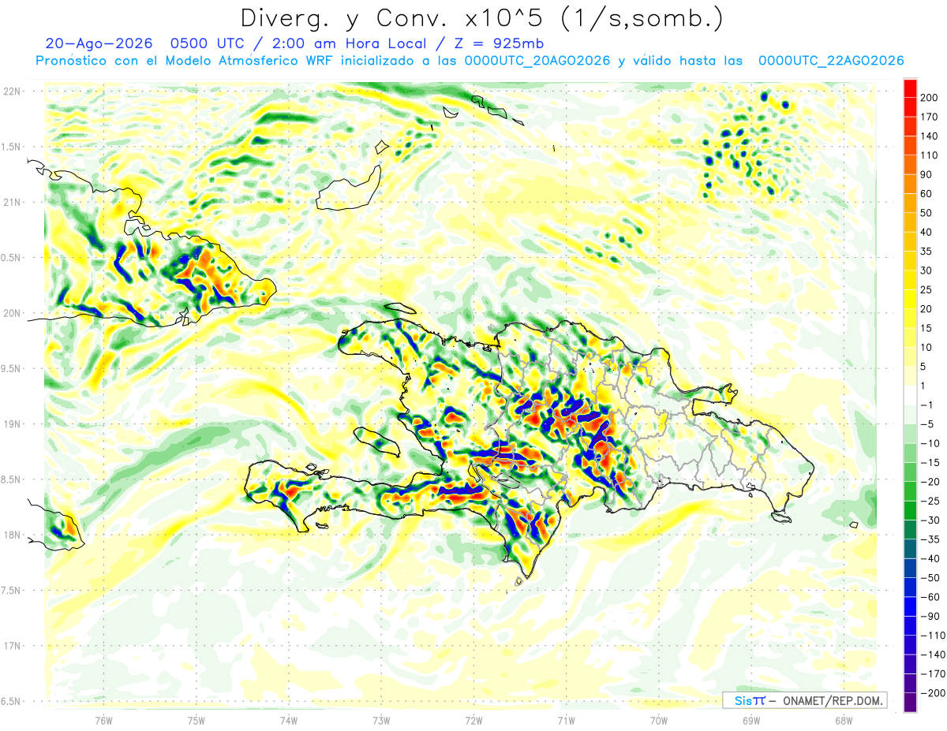Click the '200' color scale value
Screen dimensions: 947x731
click(x=930, y=99)
